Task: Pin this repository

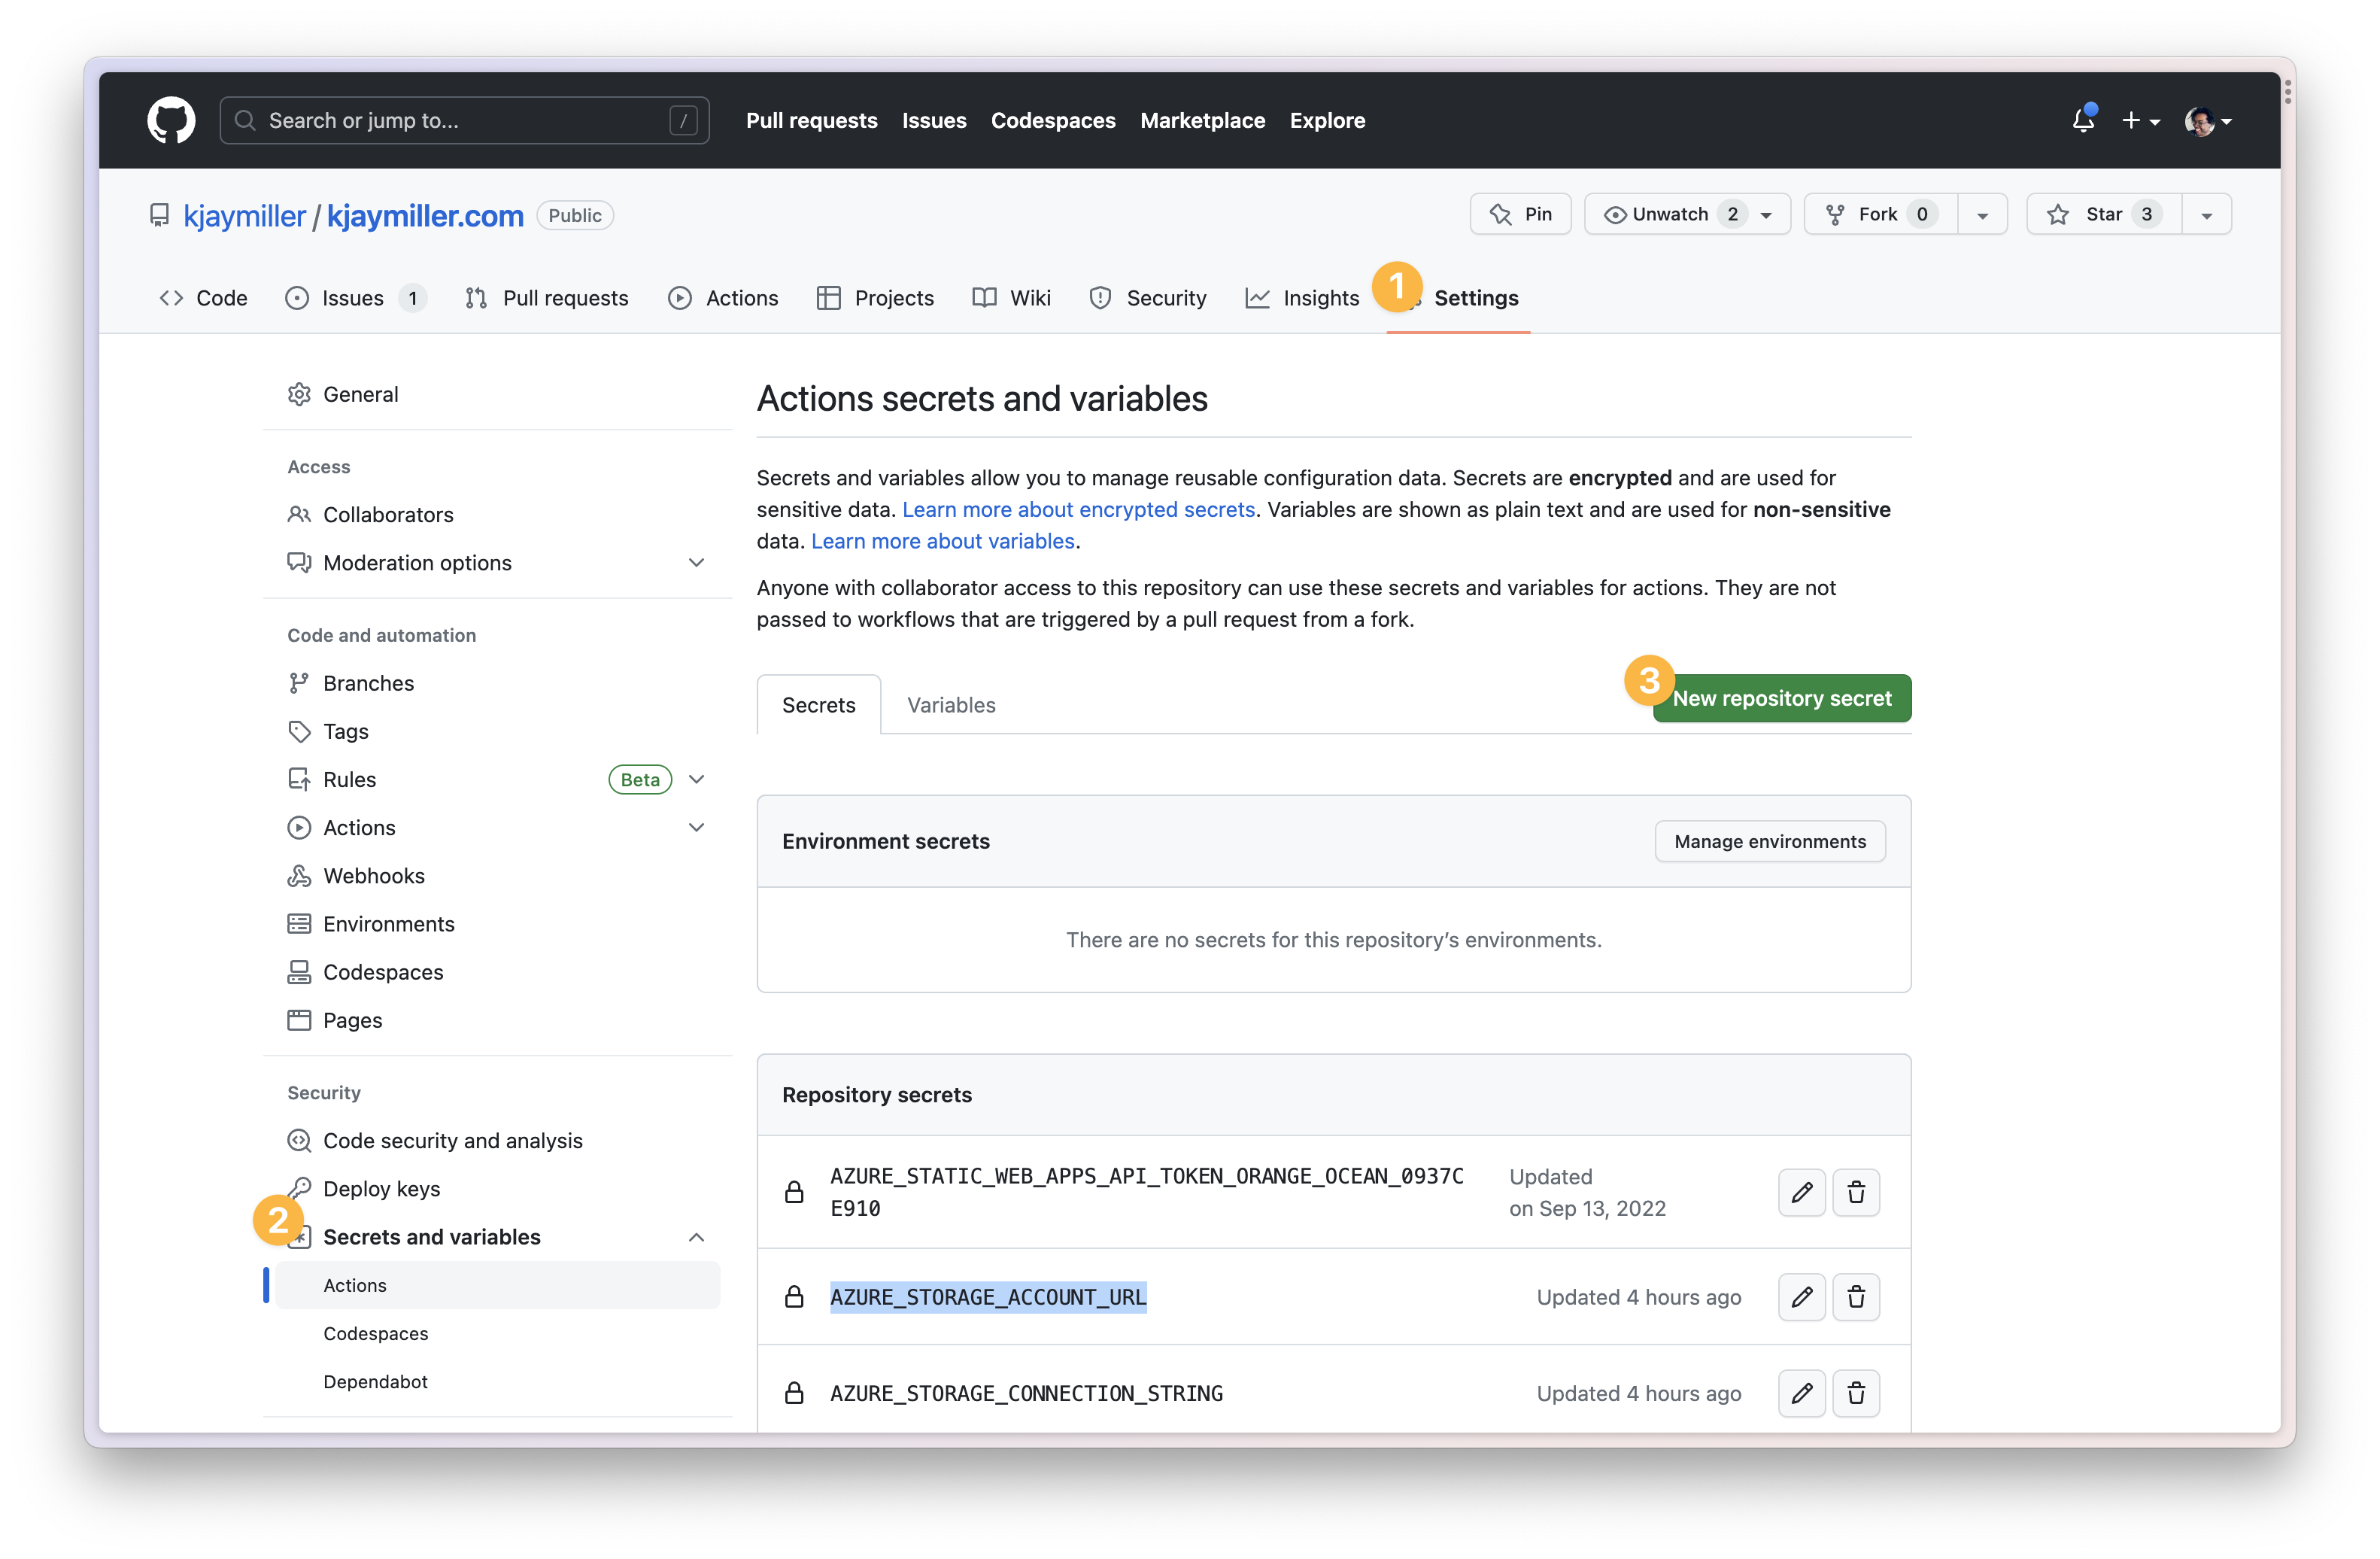Action: coord(1520,214)
